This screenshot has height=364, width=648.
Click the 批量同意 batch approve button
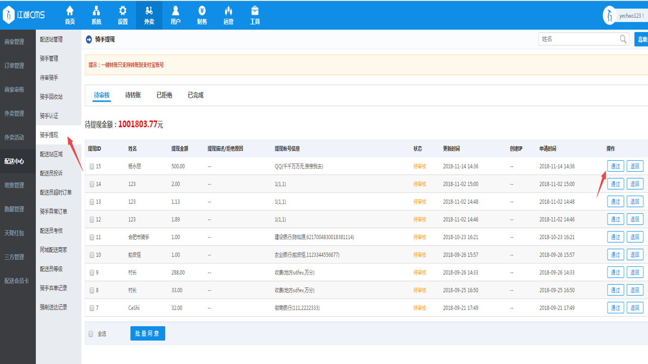[148, 334]
